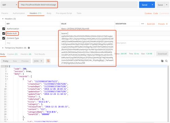Open the response Headers (4) tab
The height and width of the screenshot is (123, 170).
26,54
